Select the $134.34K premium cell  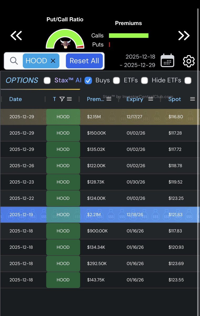[x=96, y=247]
